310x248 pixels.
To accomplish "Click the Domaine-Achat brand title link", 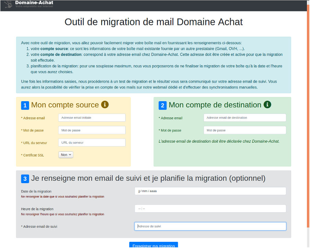I will pyautogui.click(x=34, y=2).
